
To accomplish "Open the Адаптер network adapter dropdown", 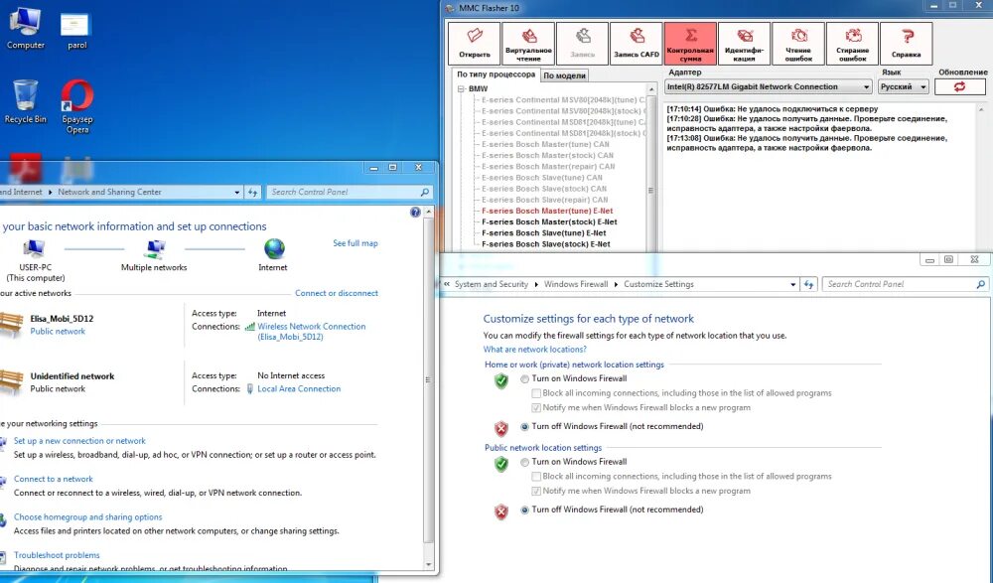I will point(769,86).
